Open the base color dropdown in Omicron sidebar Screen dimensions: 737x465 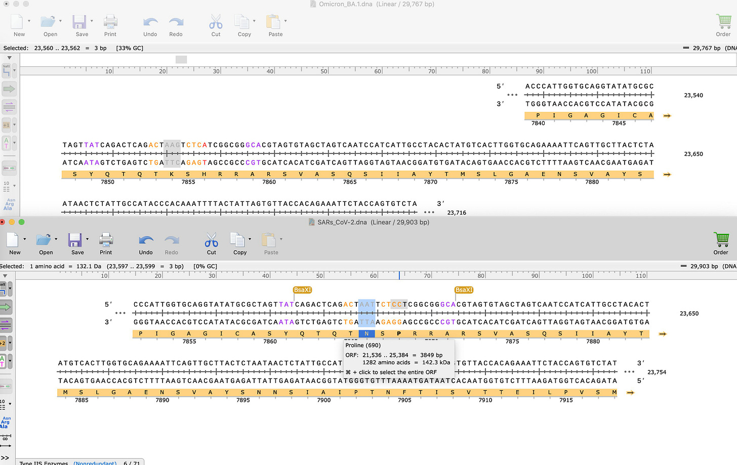coord(14,143)
